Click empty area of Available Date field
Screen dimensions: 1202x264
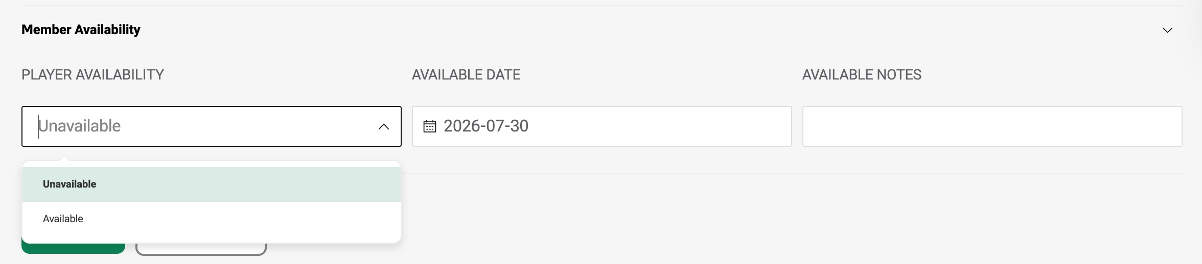click(659, 126)
